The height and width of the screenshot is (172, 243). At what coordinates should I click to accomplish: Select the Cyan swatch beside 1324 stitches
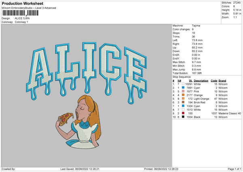tap(183, 106)
